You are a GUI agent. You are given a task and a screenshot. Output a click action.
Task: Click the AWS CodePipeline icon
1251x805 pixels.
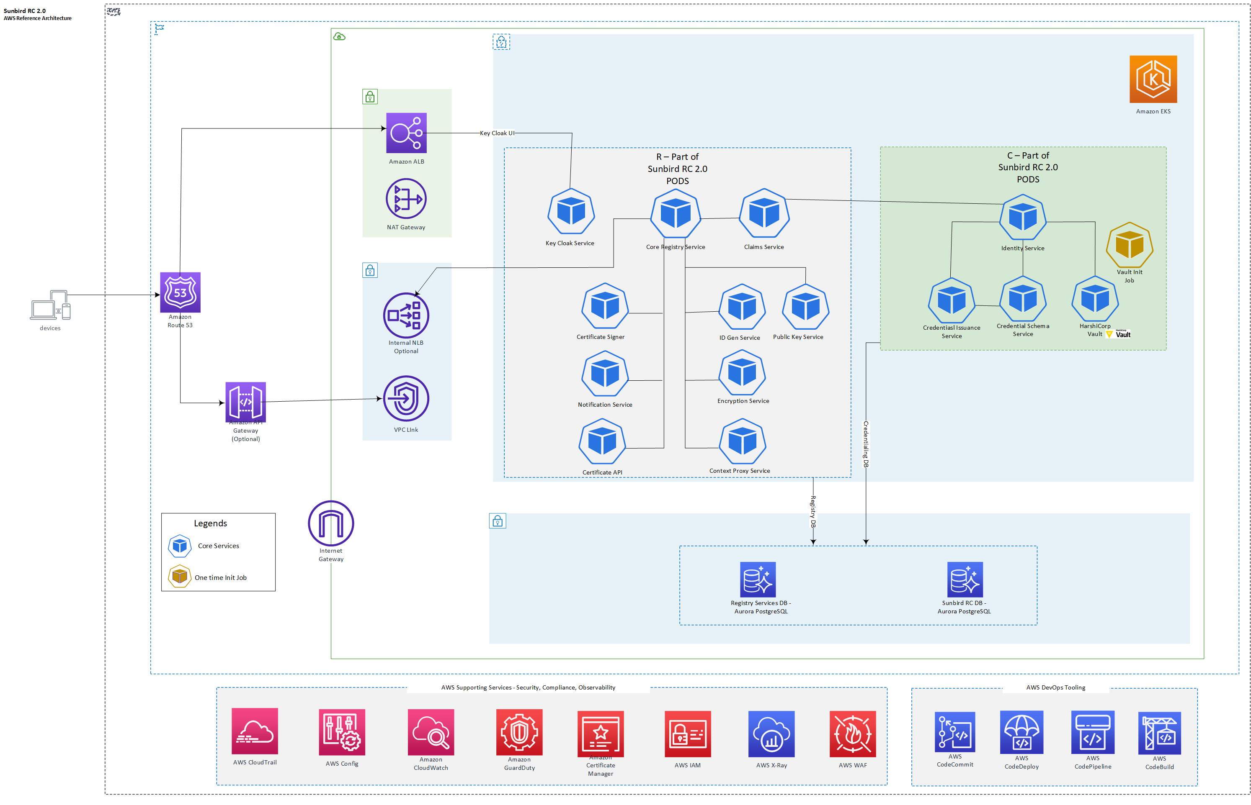coord(1092,732)
